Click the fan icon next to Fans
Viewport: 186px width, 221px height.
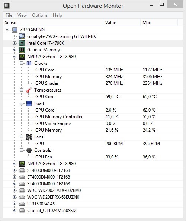(x=29, y=137)
